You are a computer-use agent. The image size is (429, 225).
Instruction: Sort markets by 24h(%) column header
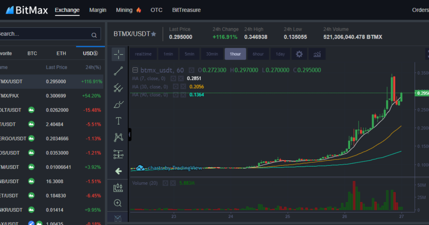[x=93, y=67]
